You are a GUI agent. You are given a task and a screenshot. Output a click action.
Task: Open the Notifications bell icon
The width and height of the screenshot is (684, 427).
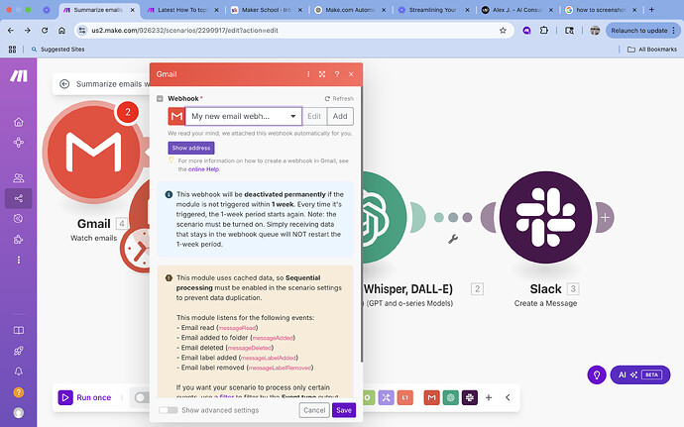coord(18,372)
